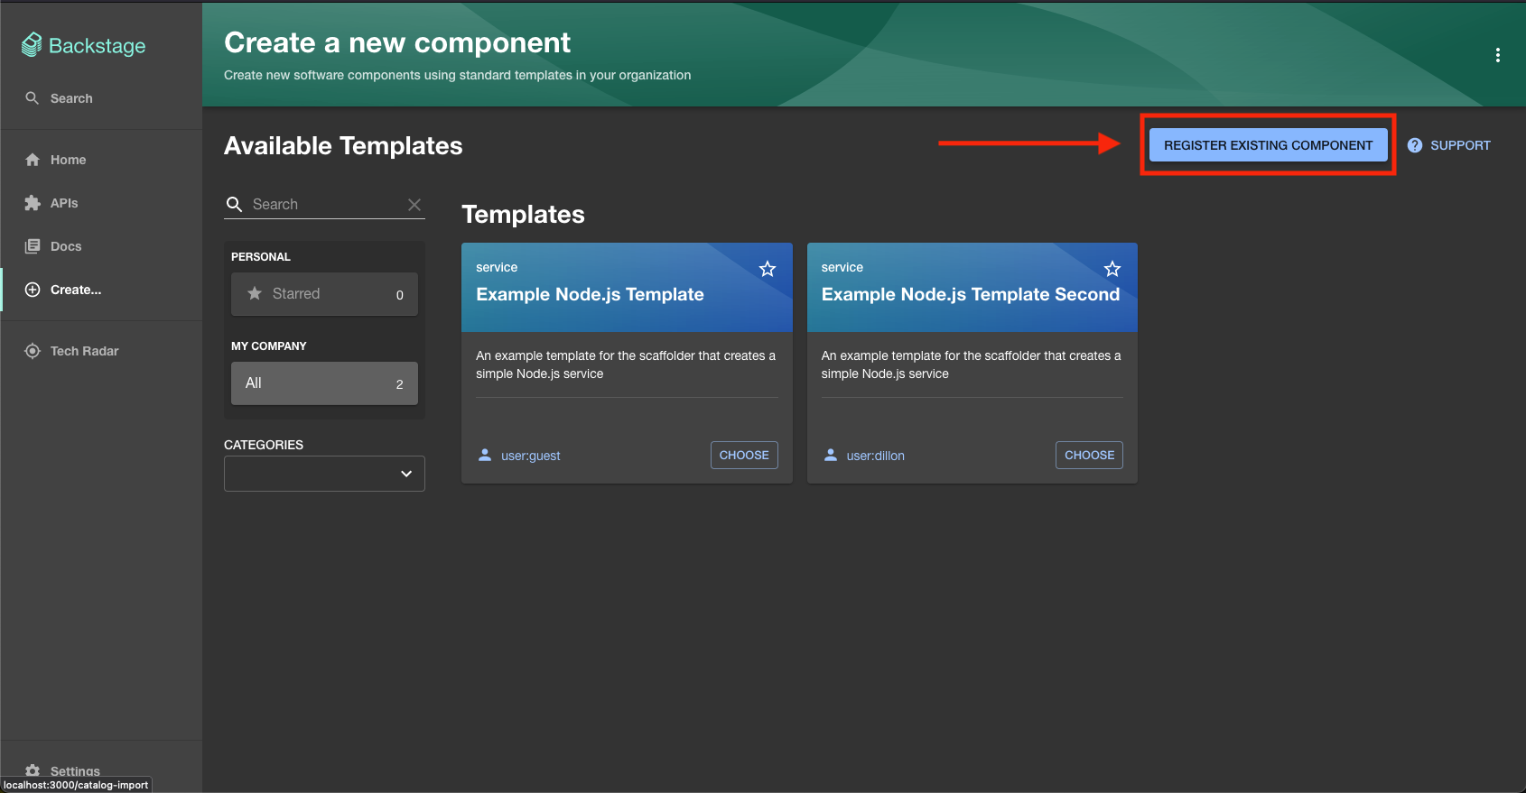
Task: Open APIs from sidebar
Action: click(101, 203)
